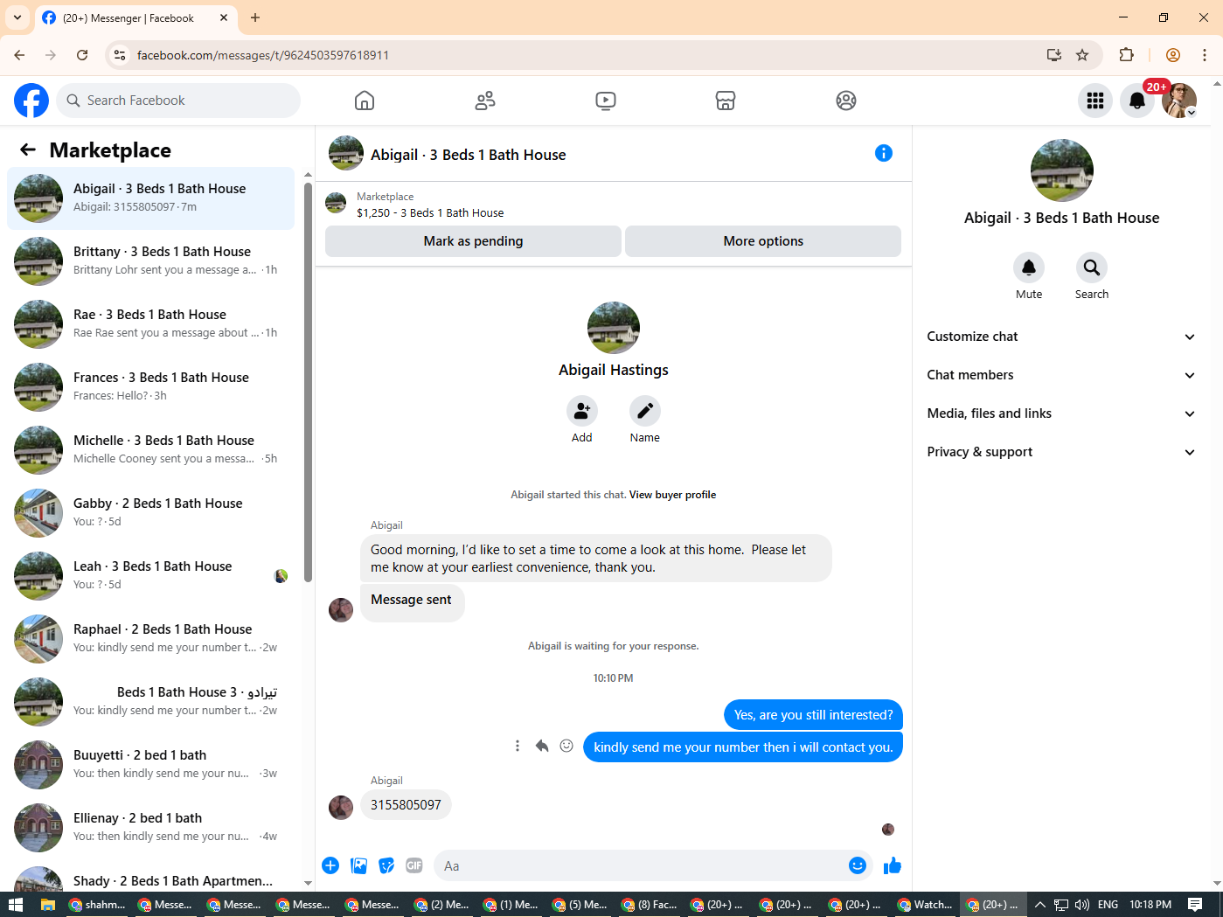Open the Brittany 3 Beds 1 Bath House chat
1223x917 pixels.
150,261
